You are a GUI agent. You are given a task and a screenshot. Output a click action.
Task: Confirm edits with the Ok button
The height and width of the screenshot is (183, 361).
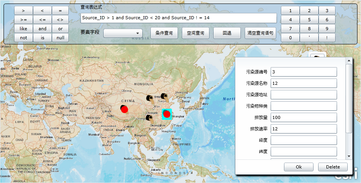[x=299, y=167]
